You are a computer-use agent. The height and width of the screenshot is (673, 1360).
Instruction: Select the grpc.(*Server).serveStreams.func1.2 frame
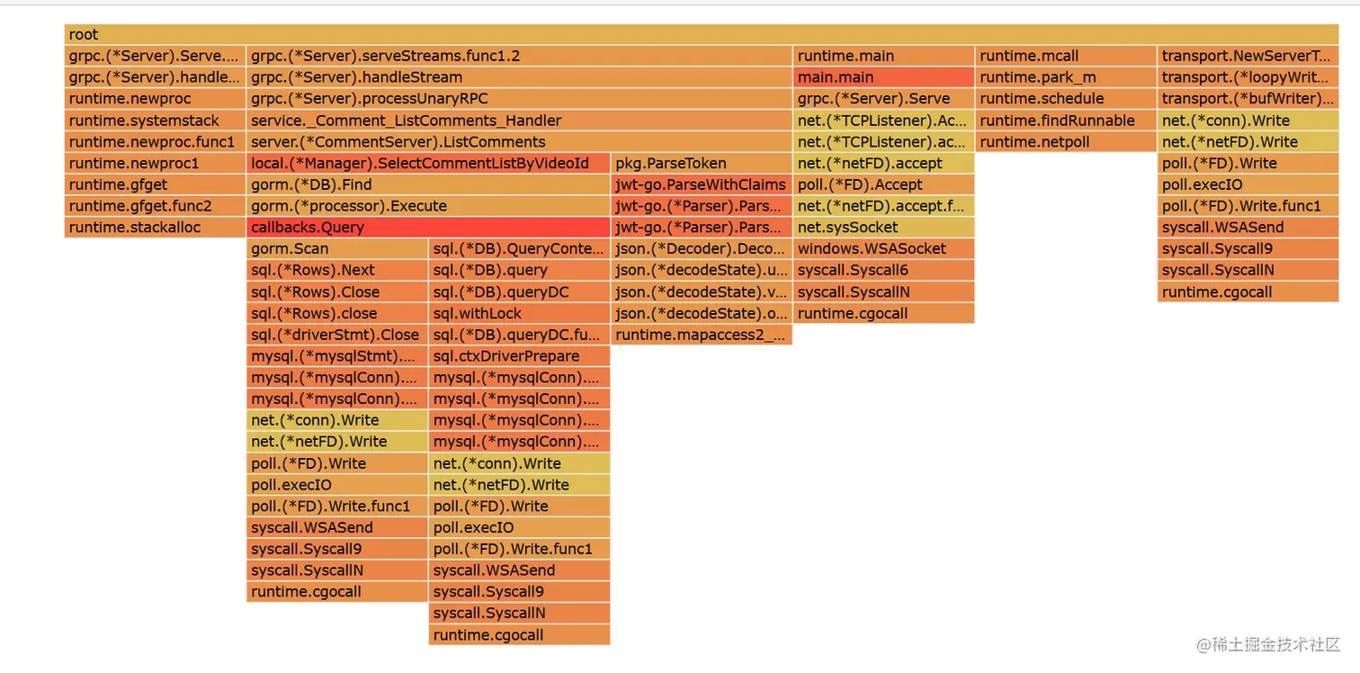click(x=519, y=56)
